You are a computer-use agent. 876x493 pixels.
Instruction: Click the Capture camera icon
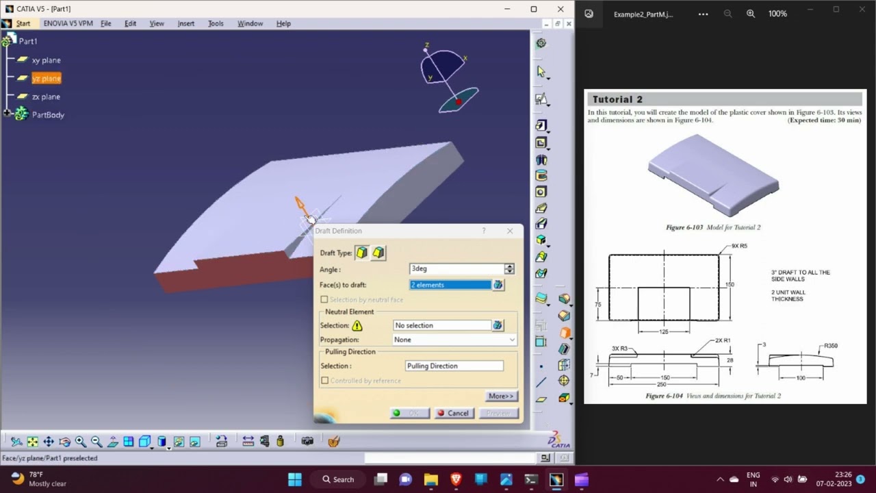point(307,442)
